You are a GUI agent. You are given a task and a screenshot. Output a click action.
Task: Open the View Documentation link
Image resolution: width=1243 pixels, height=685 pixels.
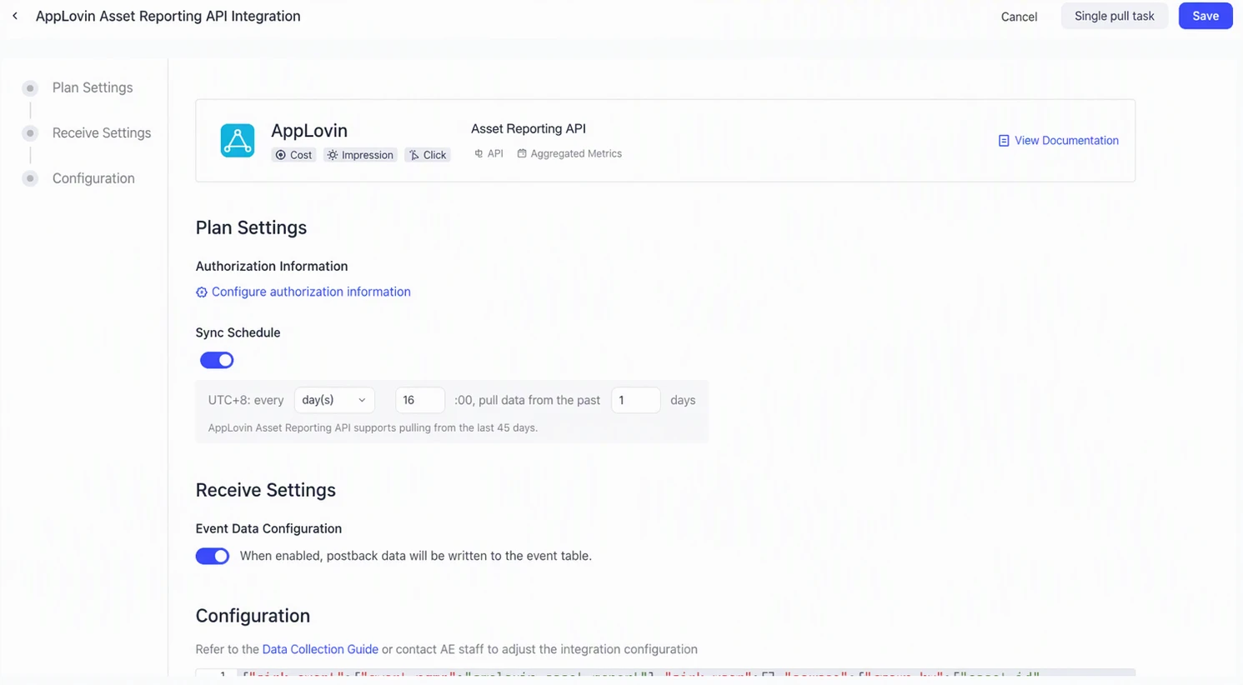(x=1066, y=141)
